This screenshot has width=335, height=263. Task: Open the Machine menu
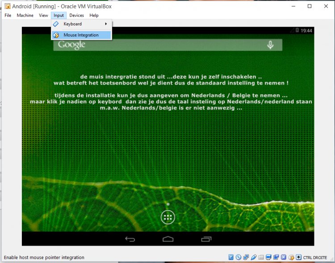25,15
